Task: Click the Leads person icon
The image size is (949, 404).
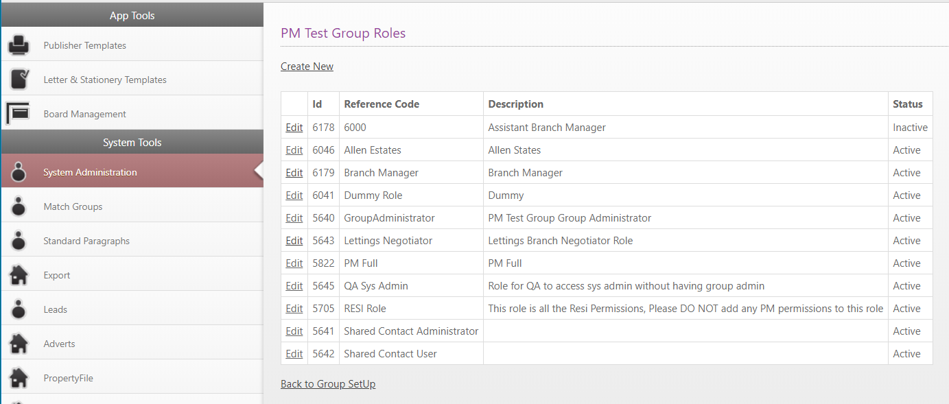Action: coord(19,309)
